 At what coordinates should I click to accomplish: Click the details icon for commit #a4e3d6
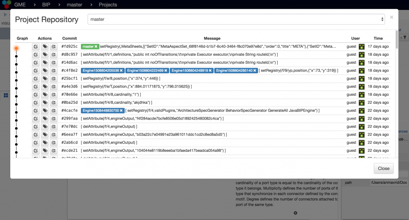(53, 87)
